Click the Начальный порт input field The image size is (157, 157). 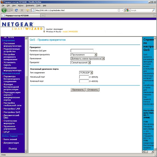coord(84,77)
